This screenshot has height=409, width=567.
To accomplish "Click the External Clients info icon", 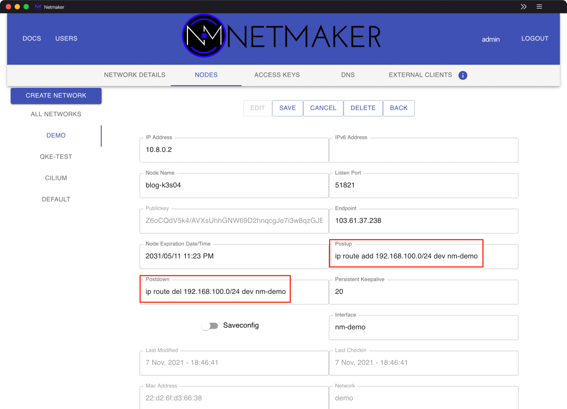I will (463, 75).
